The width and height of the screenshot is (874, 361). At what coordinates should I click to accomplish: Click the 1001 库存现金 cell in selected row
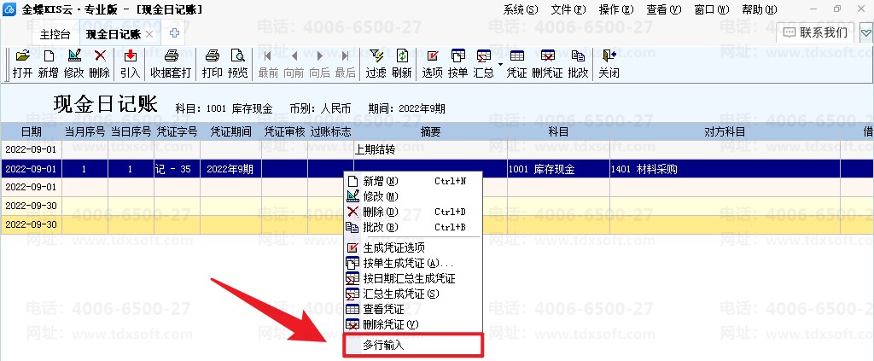point(558,169)
